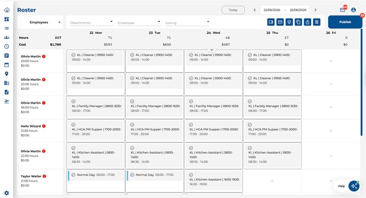Toggle check circle on Wednesday Kitchen Assistant 0830 shift

[x=191, y=148]
